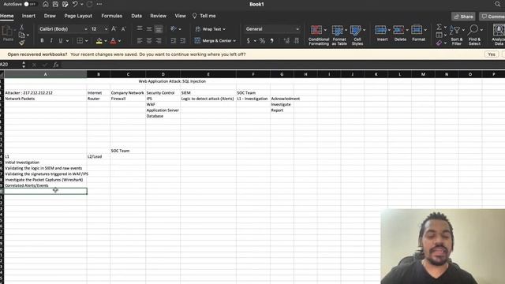Screen dimensions: 505x284
Task: Click the Save icon in title bar
Action: (x=55, y=4)
